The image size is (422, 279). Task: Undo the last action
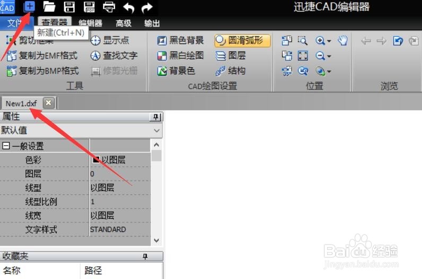(x=129, y=7)
